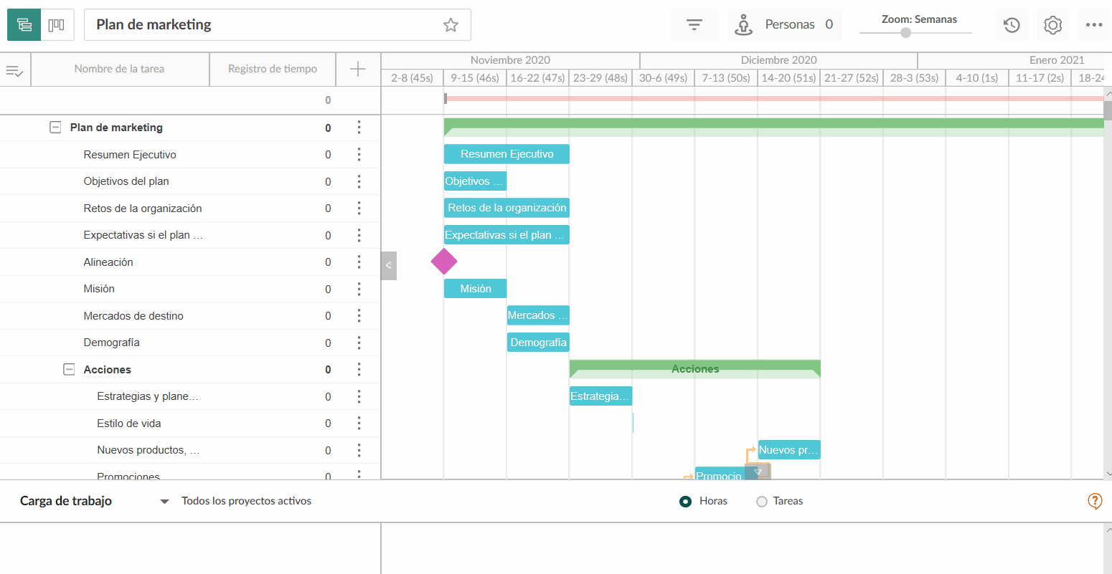Screen dimensions: 1112x574
Task: Select the Tareas radio button
Action: click(x=762, y=501)
